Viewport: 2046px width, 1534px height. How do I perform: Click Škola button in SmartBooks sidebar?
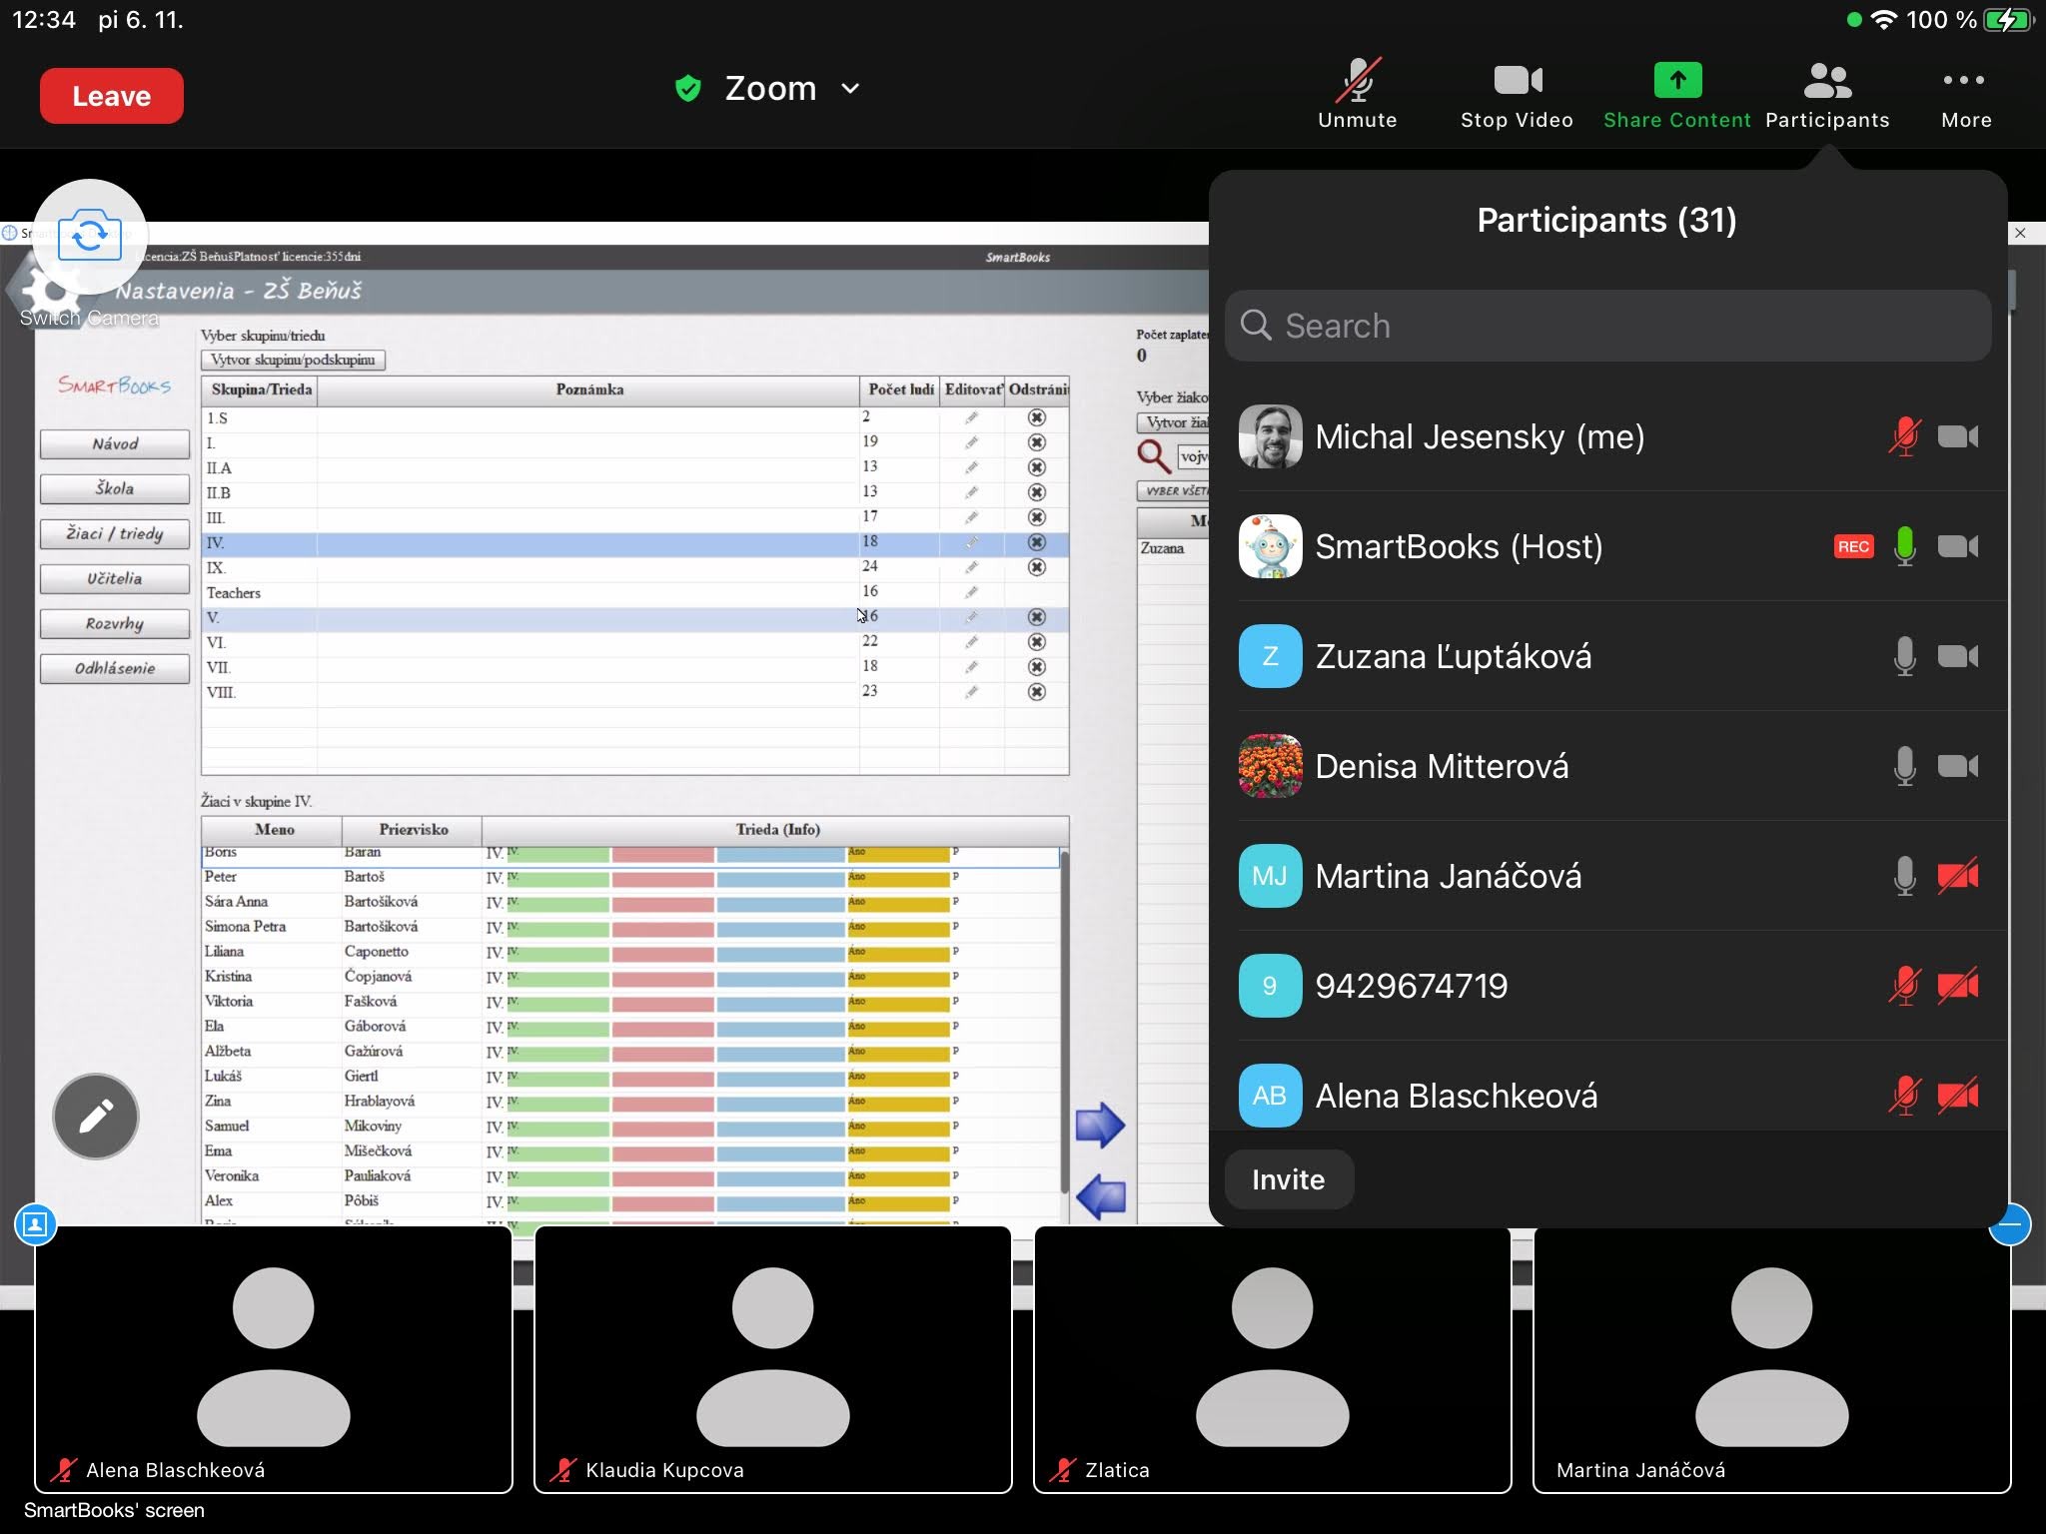115,488
